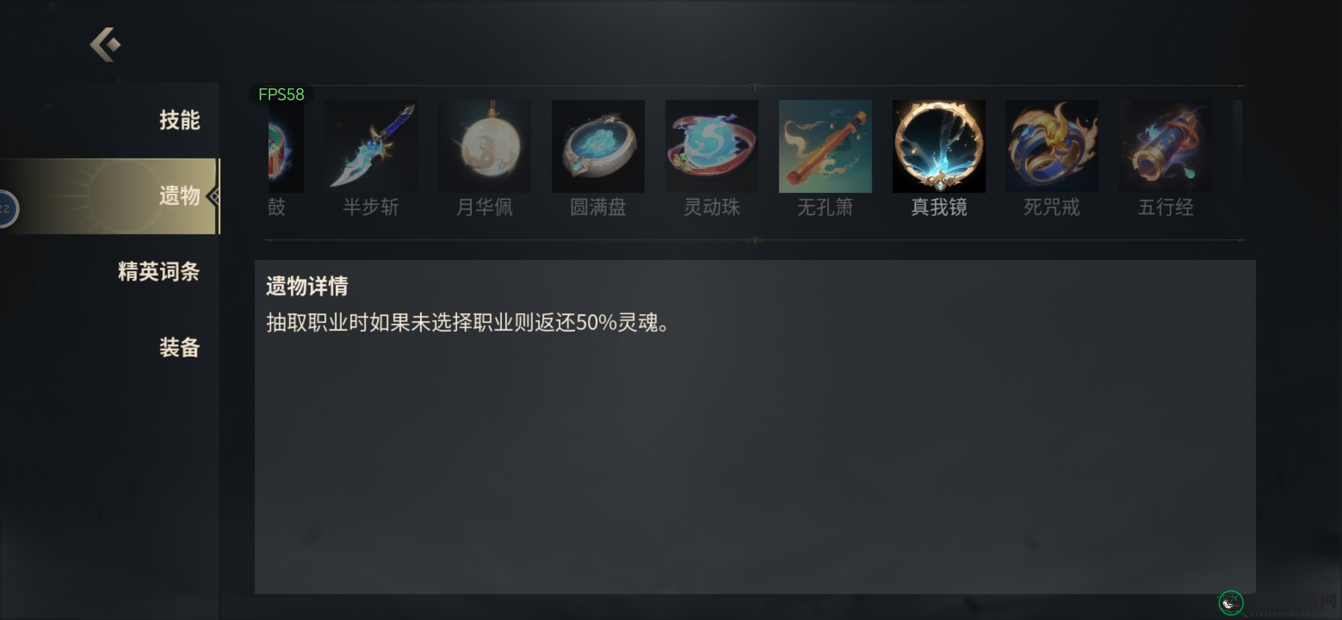The height and width of the screenshot is (620, 1342).
Task: Open the 技能 tab
Action: [x=179, y=120]
